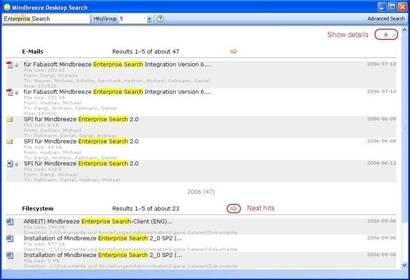410x280 pixels.
Task: Click the scrollbar down arrow
Action: [404, 266]
